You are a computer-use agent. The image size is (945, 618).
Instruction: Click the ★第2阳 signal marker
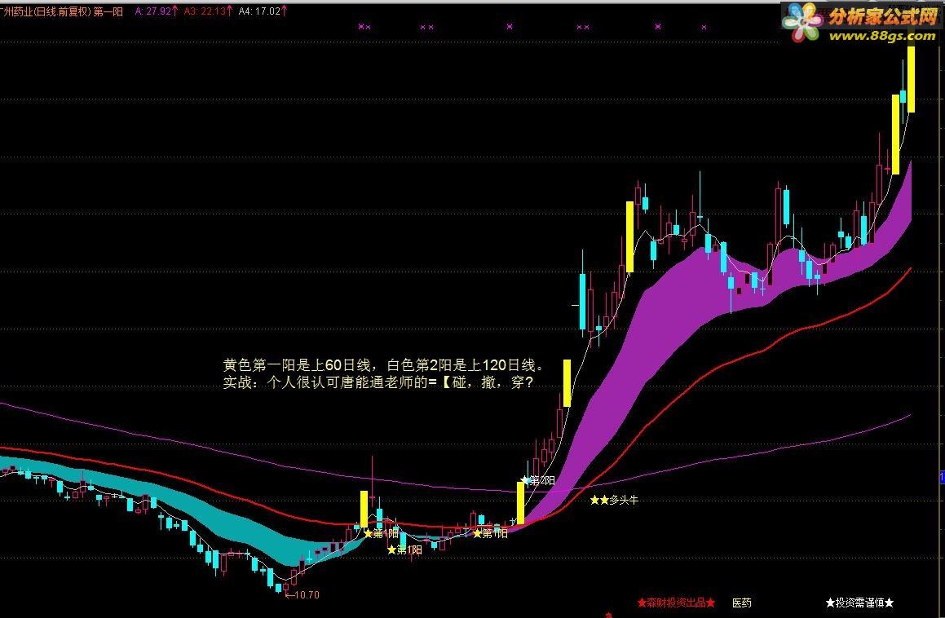coord(537,480)
